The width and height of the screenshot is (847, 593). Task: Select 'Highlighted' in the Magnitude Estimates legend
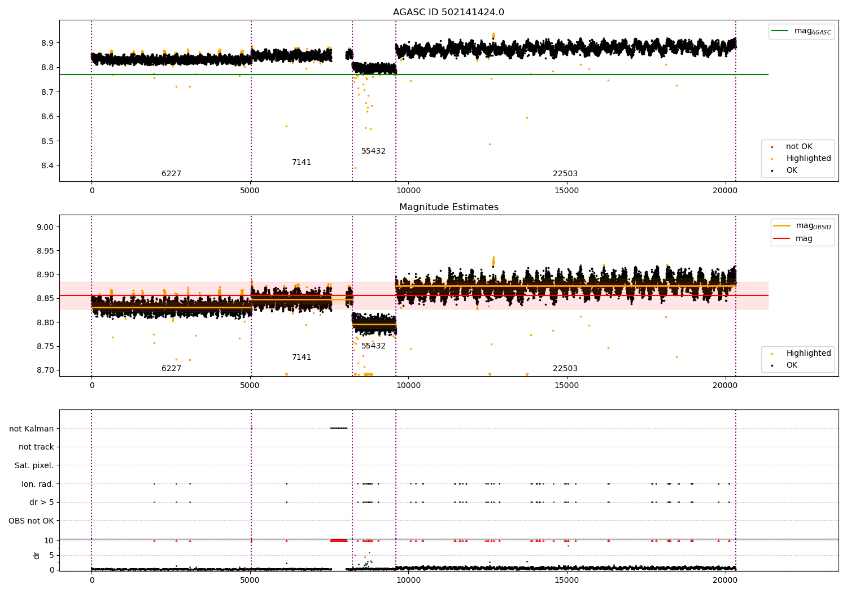coord(809,354)
